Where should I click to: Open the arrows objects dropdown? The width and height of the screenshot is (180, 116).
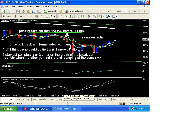[53, 16]
